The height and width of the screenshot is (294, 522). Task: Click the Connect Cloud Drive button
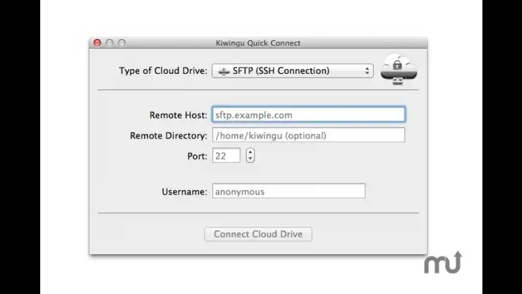[258, 234]
